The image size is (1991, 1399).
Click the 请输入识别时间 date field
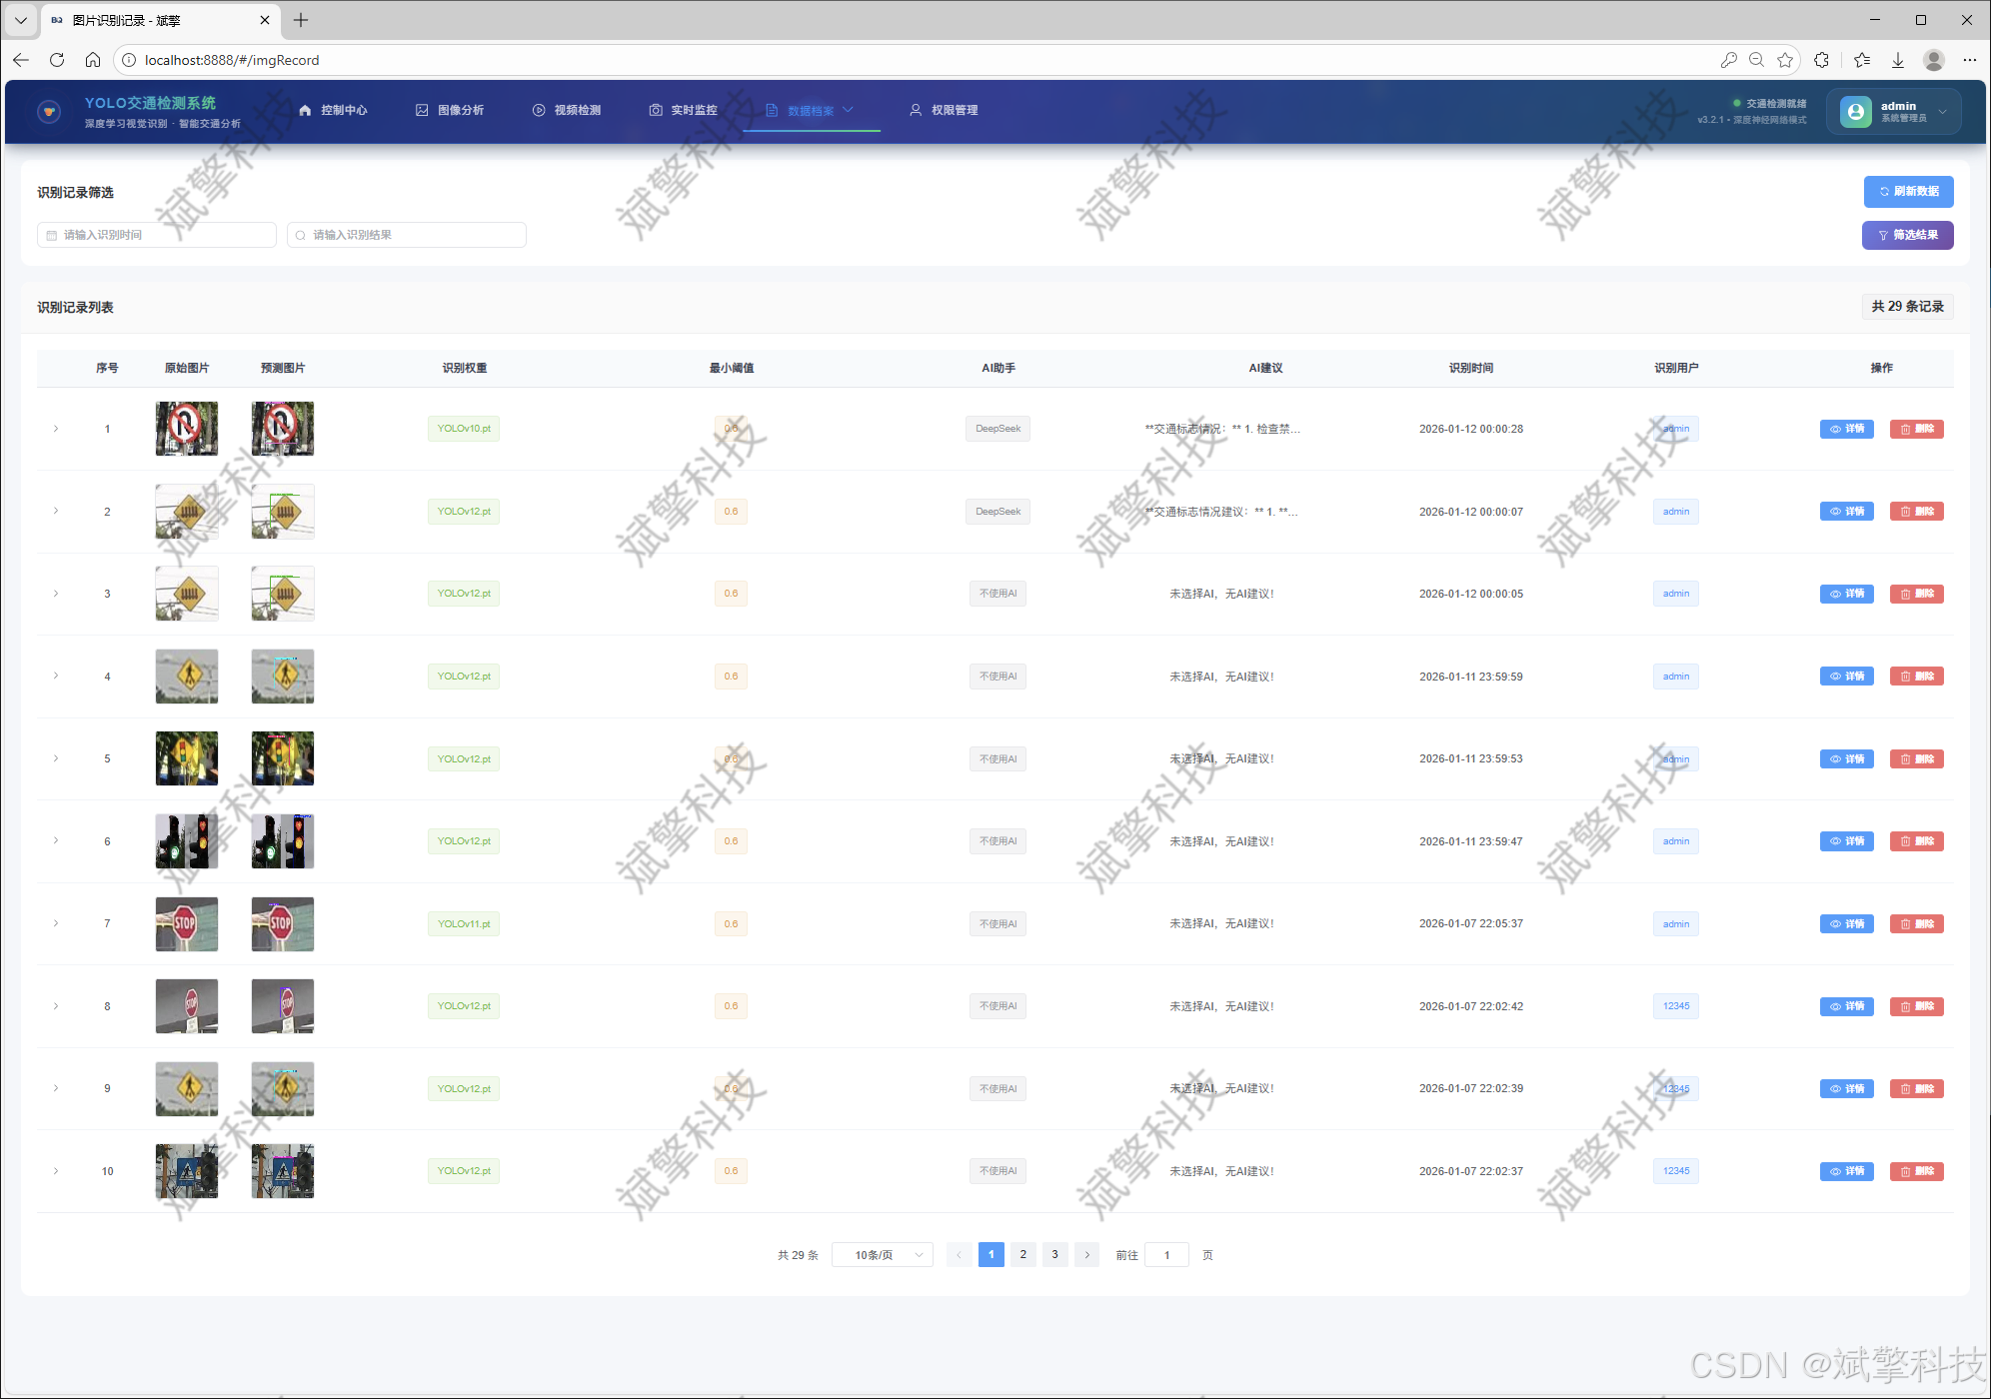coord(157,235)
